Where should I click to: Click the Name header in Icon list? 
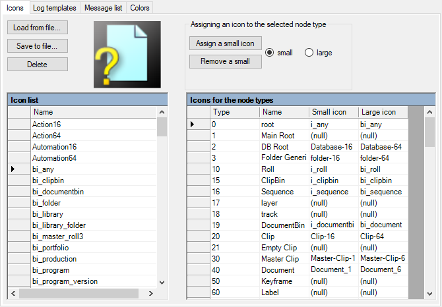[x=92, y=112]
